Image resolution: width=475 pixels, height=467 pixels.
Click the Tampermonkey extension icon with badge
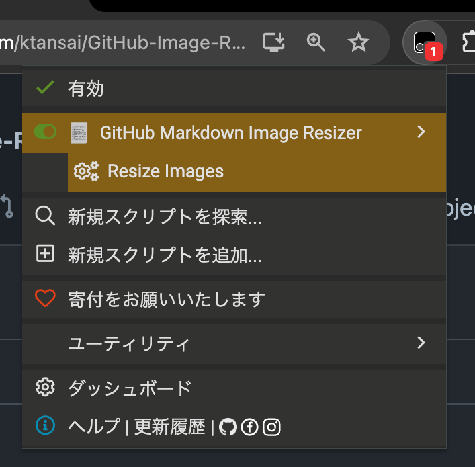pyautogui.click(x=425, y=42)
